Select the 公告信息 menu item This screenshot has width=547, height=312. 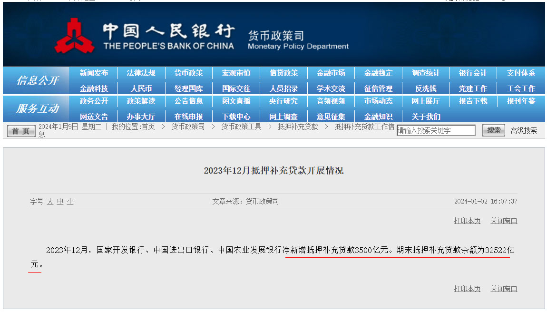[189, 101]
